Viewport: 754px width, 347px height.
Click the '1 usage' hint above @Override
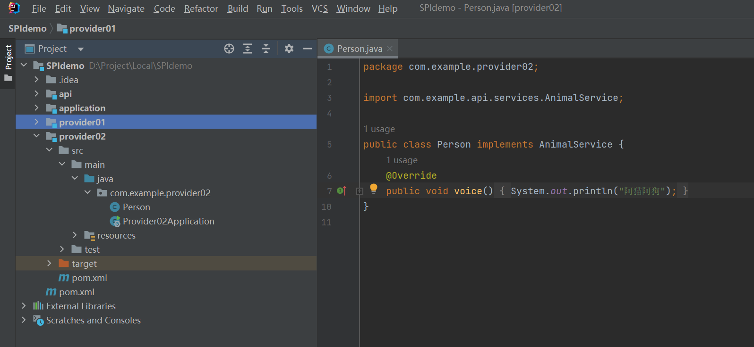tap(402, 160)
